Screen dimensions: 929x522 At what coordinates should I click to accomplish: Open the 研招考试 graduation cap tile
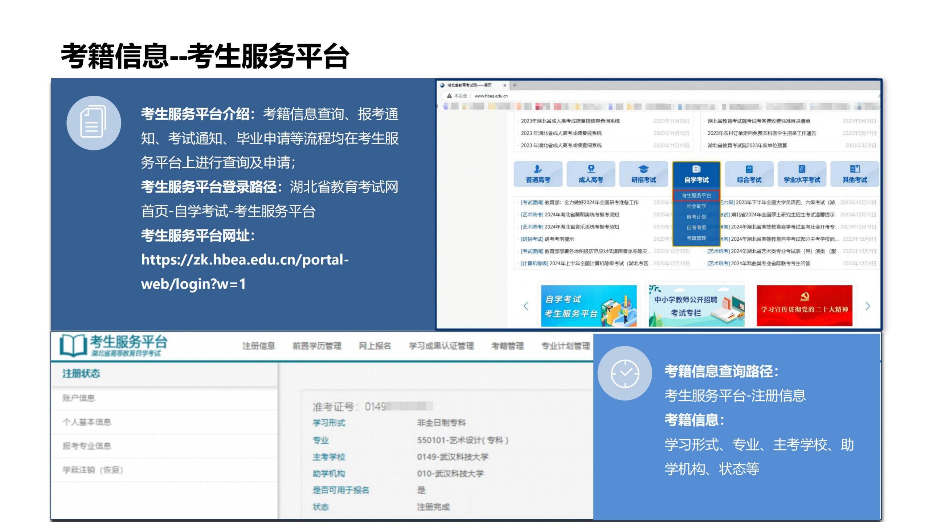(643, 174)
